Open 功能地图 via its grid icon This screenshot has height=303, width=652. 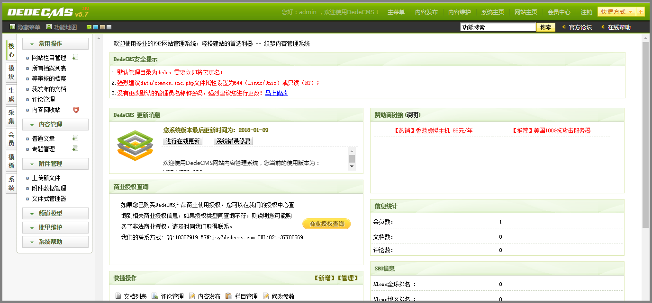(49, 27)
